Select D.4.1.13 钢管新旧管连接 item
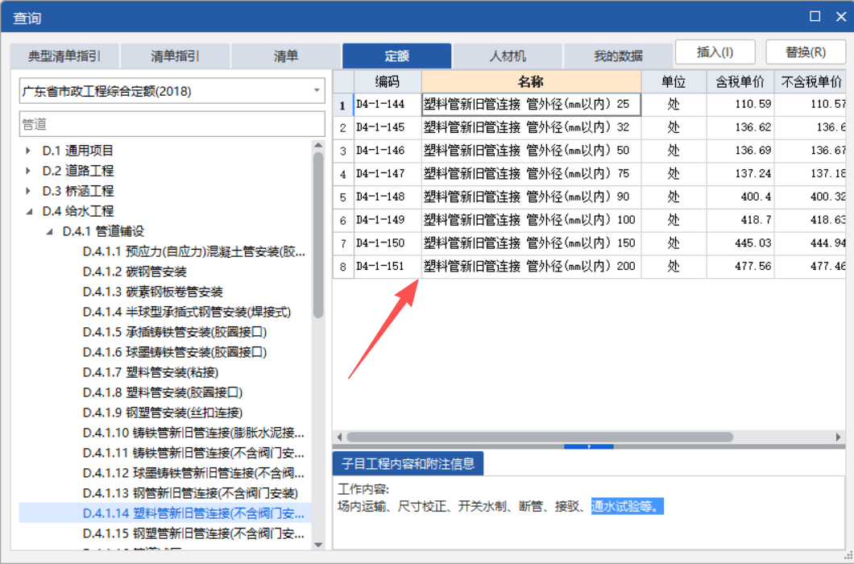Viewport: 854px width, 564px height. (190, 493)
